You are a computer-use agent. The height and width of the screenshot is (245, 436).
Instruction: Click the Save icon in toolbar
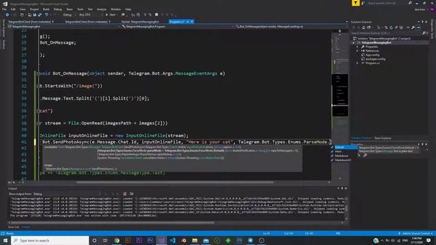[x=35, y=15]
